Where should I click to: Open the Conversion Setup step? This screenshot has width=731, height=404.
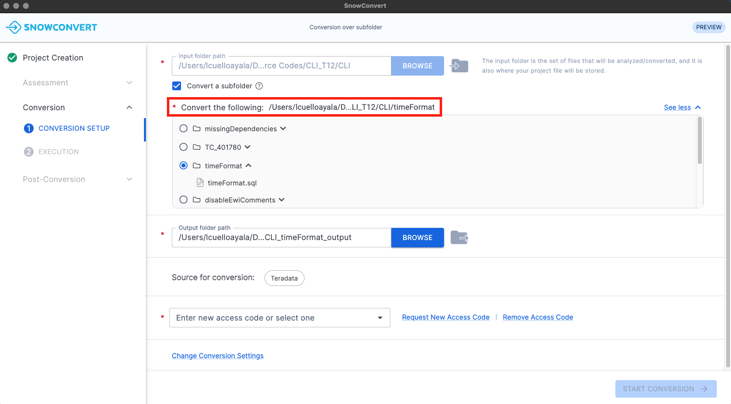point(74,128)
